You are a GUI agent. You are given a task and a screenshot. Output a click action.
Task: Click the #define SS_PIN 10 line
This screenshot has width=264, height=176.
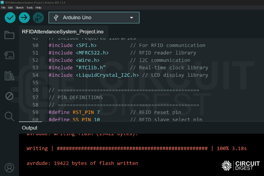coord(125,119)
